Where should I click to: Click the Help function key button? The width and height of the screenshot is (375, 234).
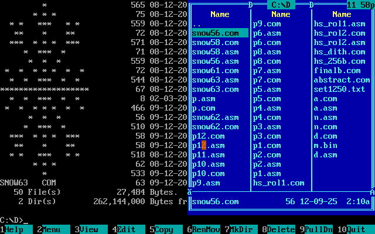pyautogui.click(x=16, y=230)
